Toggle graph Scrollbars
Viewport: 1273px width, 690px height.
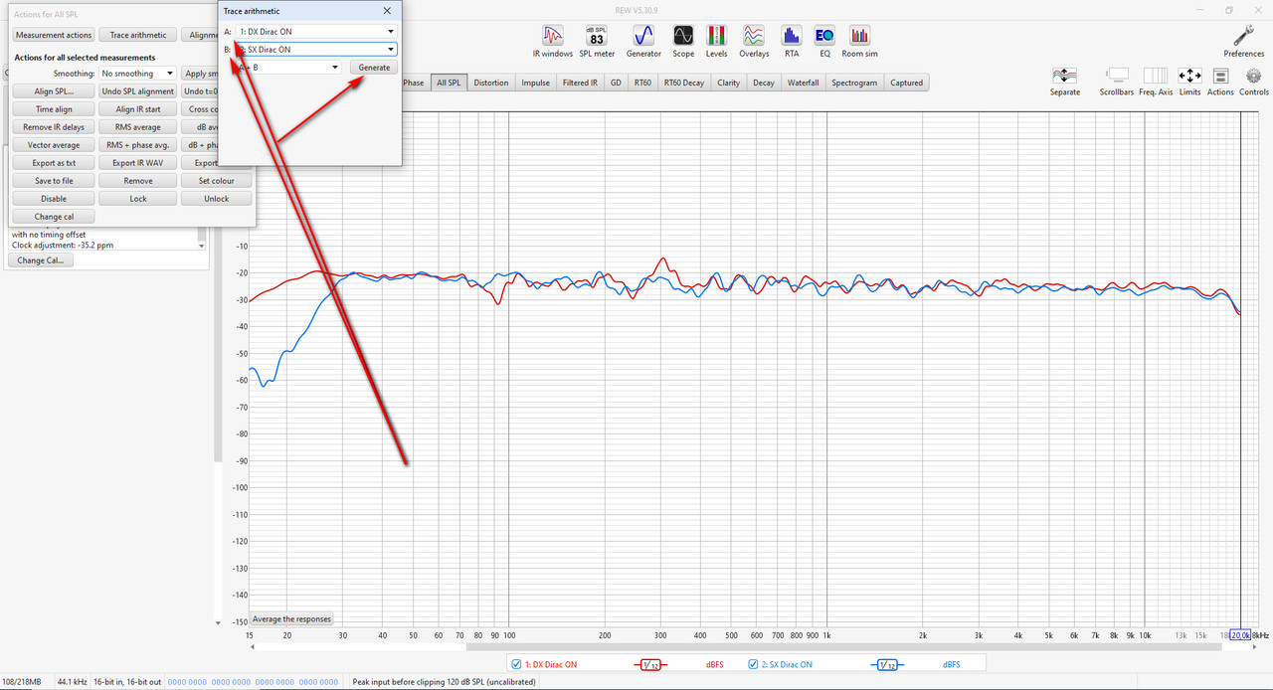tap(1117, 82)
